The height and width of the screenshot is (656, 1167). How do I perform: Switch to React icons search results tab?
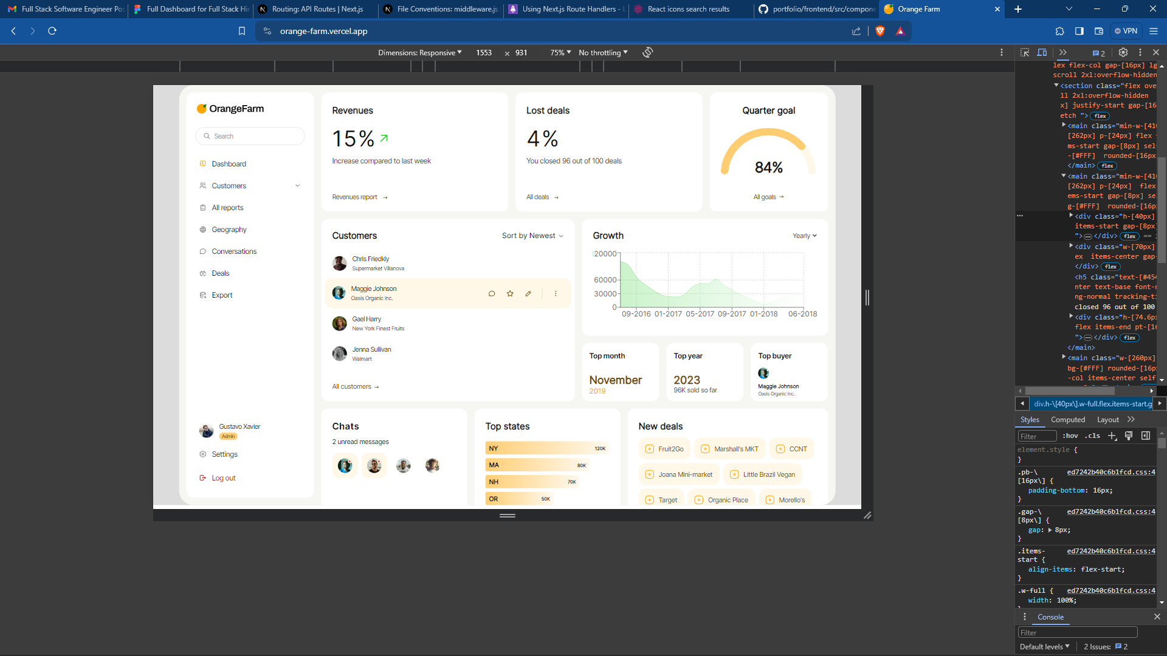point(690,9)
